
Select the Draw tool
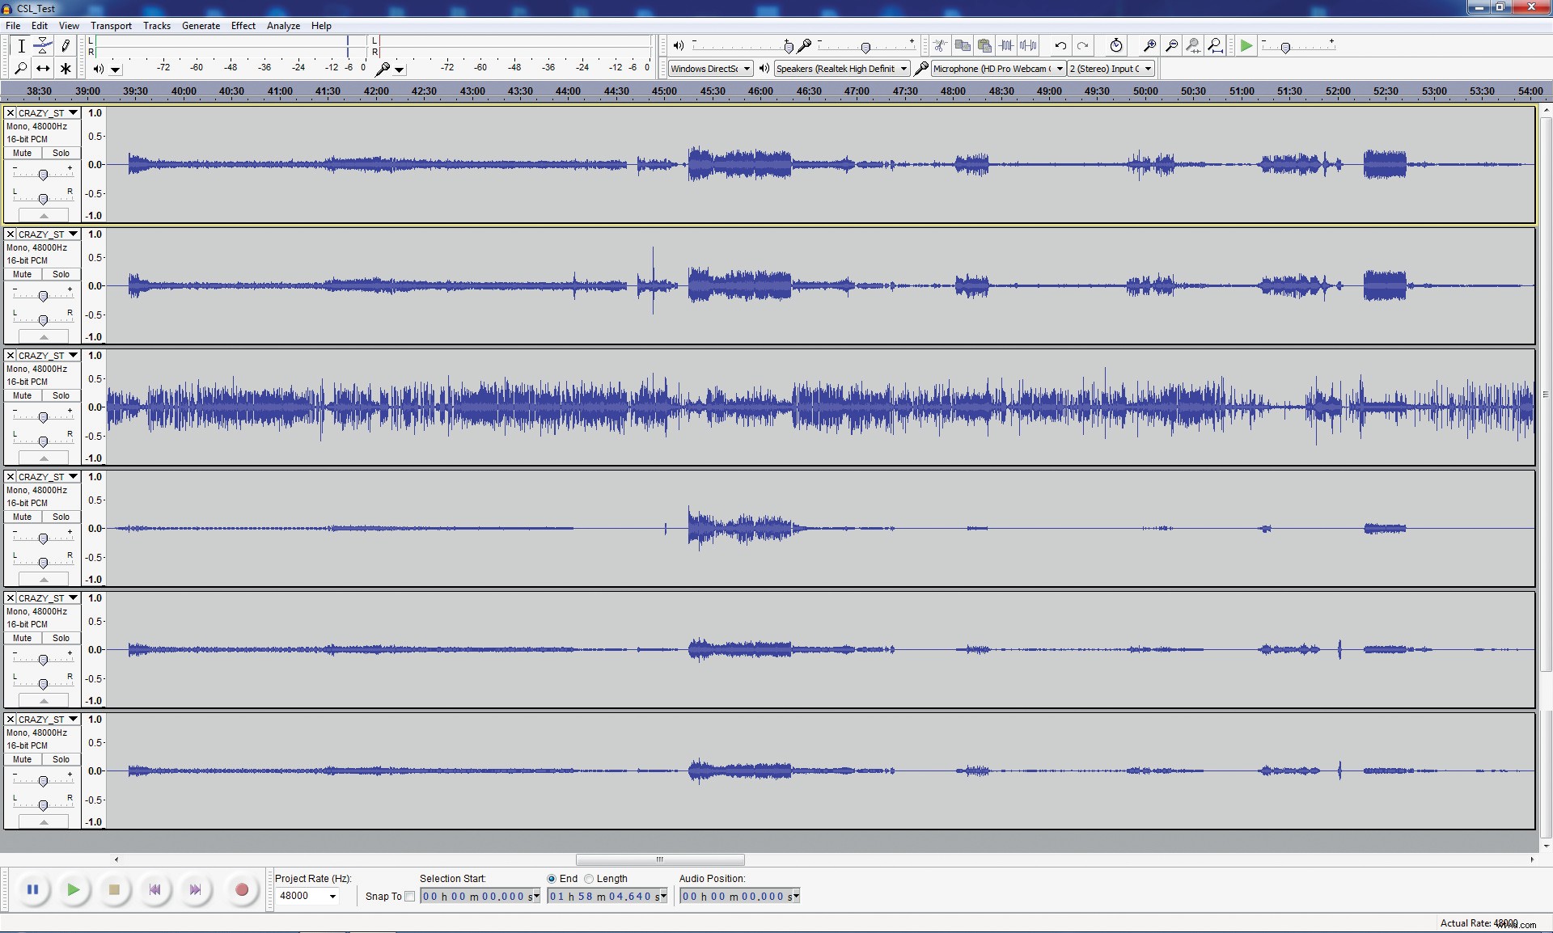click(65, 45)
